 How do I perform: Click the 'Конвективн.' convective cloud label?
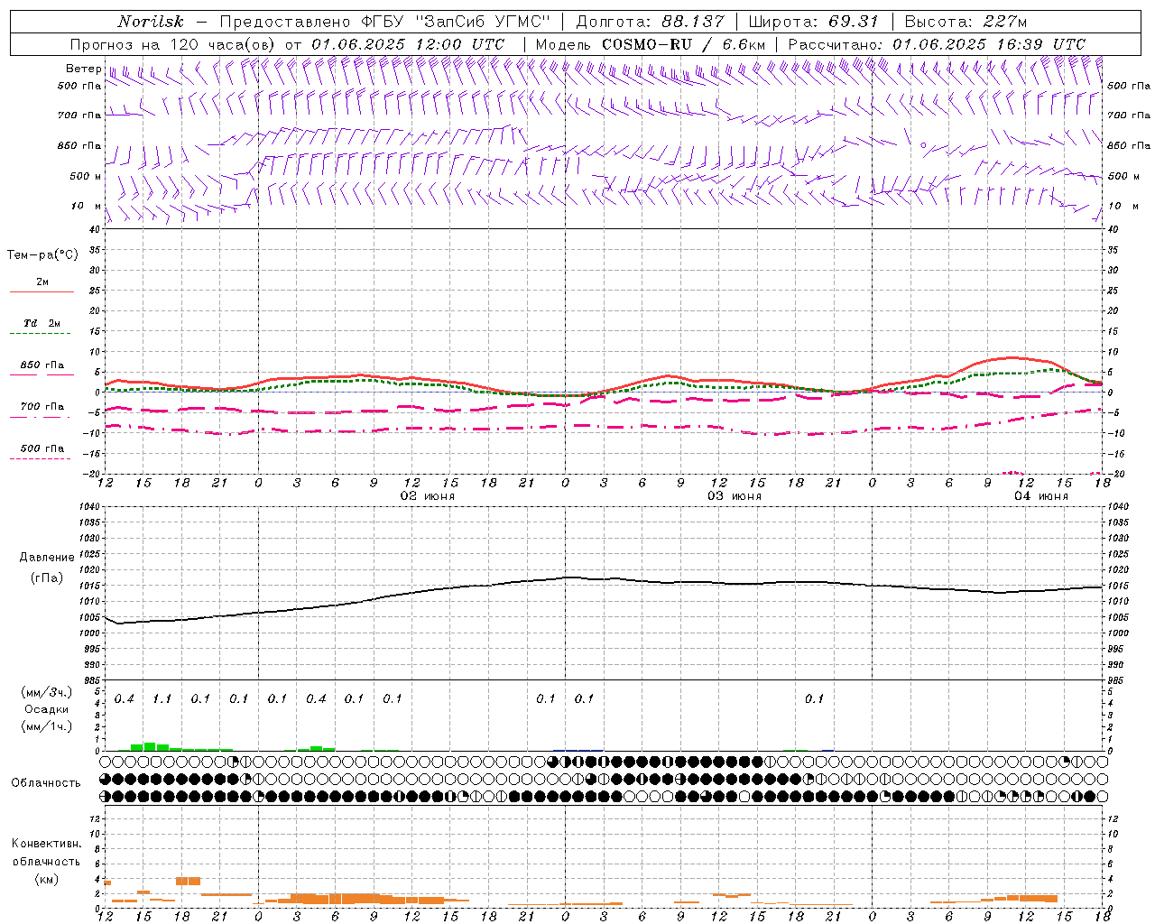46,844
